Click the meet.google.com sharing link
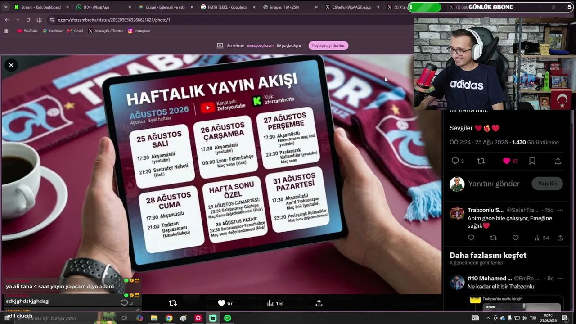Image resolution: width=576 pixels, height=324 pixels. tap(260, 45)
